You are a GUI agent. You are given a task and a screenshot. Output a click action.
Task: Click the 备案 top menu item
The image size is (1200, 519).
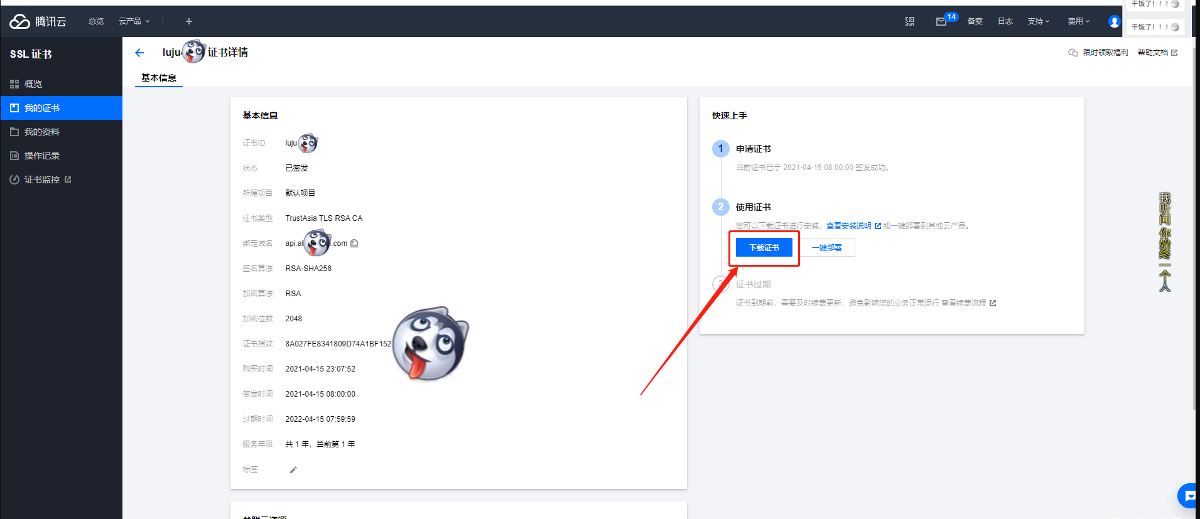(975, 21)
